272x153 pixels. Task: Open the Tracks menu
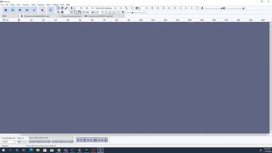34,5
